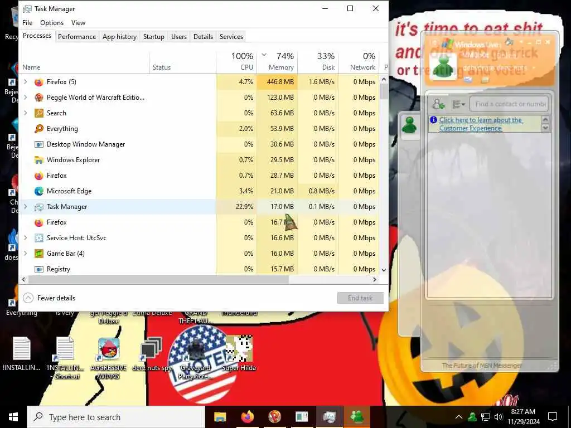The width and height of the screenshot is (571, 428).
Task: Expand the Peggle World of Warcraft process
Action: 25,98
